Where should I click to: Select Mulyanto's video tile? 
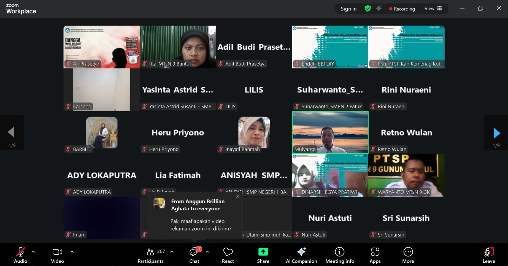click(x=330, y=132)
